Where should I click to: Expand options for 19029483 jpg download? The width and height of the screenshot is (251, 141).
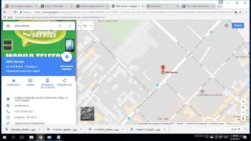point(39,129)
